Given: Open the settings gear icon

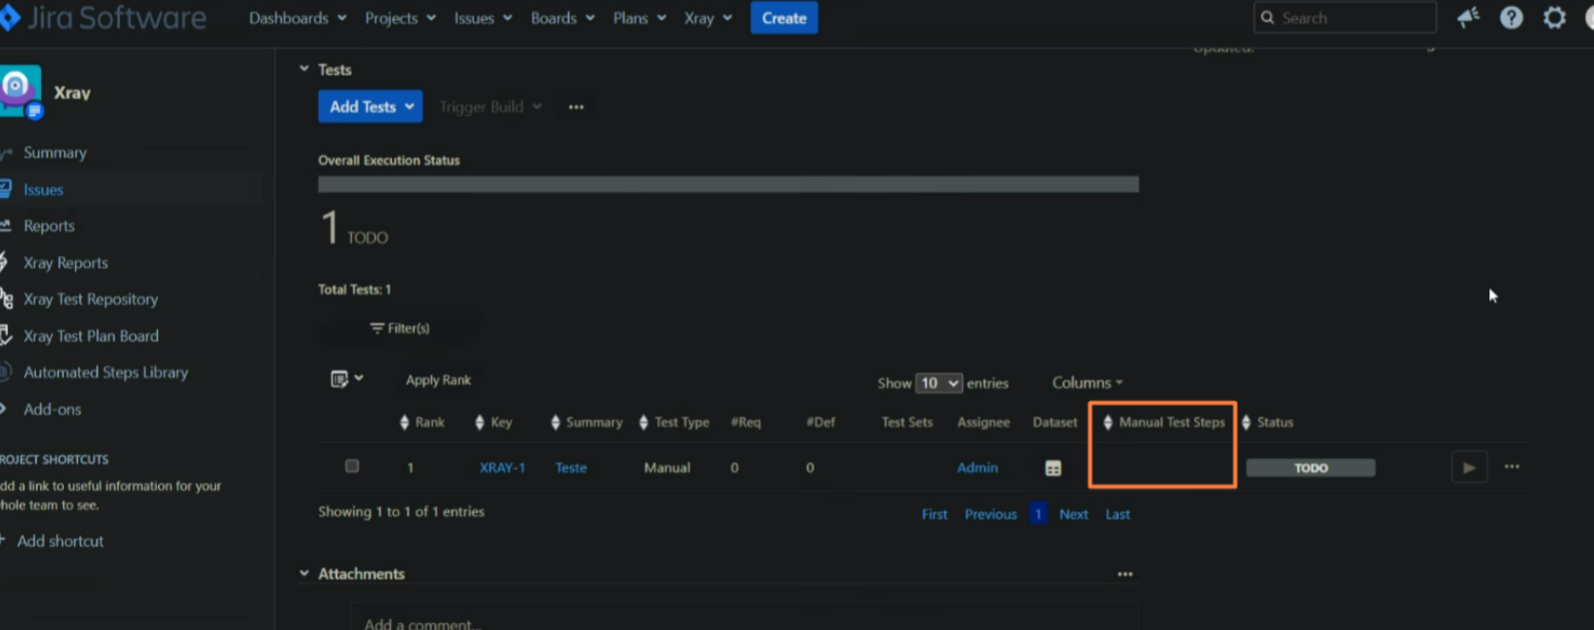Looking at the screenshot, I should 1554,18.
